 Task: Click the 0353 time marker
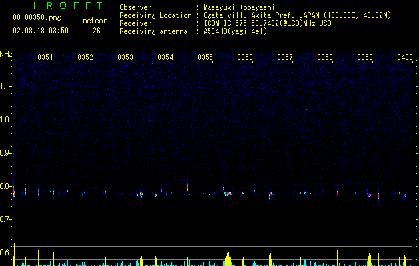[x=125, y=57]
